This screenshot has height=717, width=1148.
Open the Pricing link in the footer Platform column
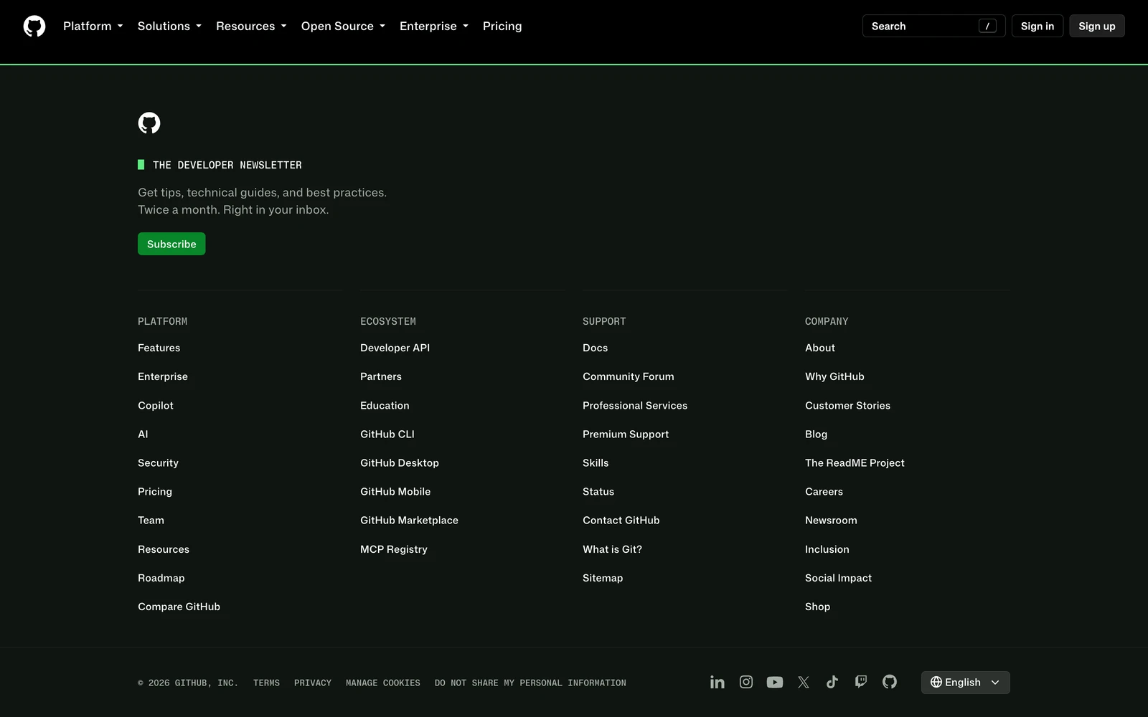tap(155, 491)
